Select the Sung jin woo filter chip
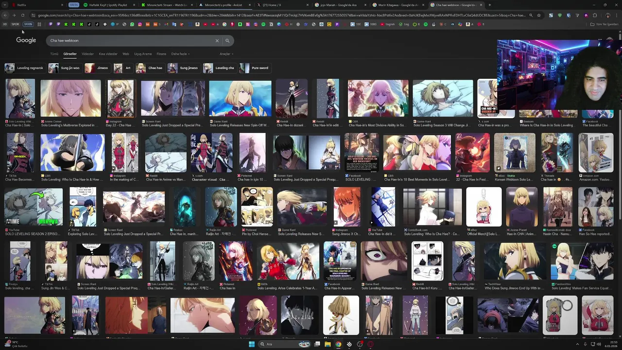The height and width of the screenshot is (350, 622). tap(64, 68)
